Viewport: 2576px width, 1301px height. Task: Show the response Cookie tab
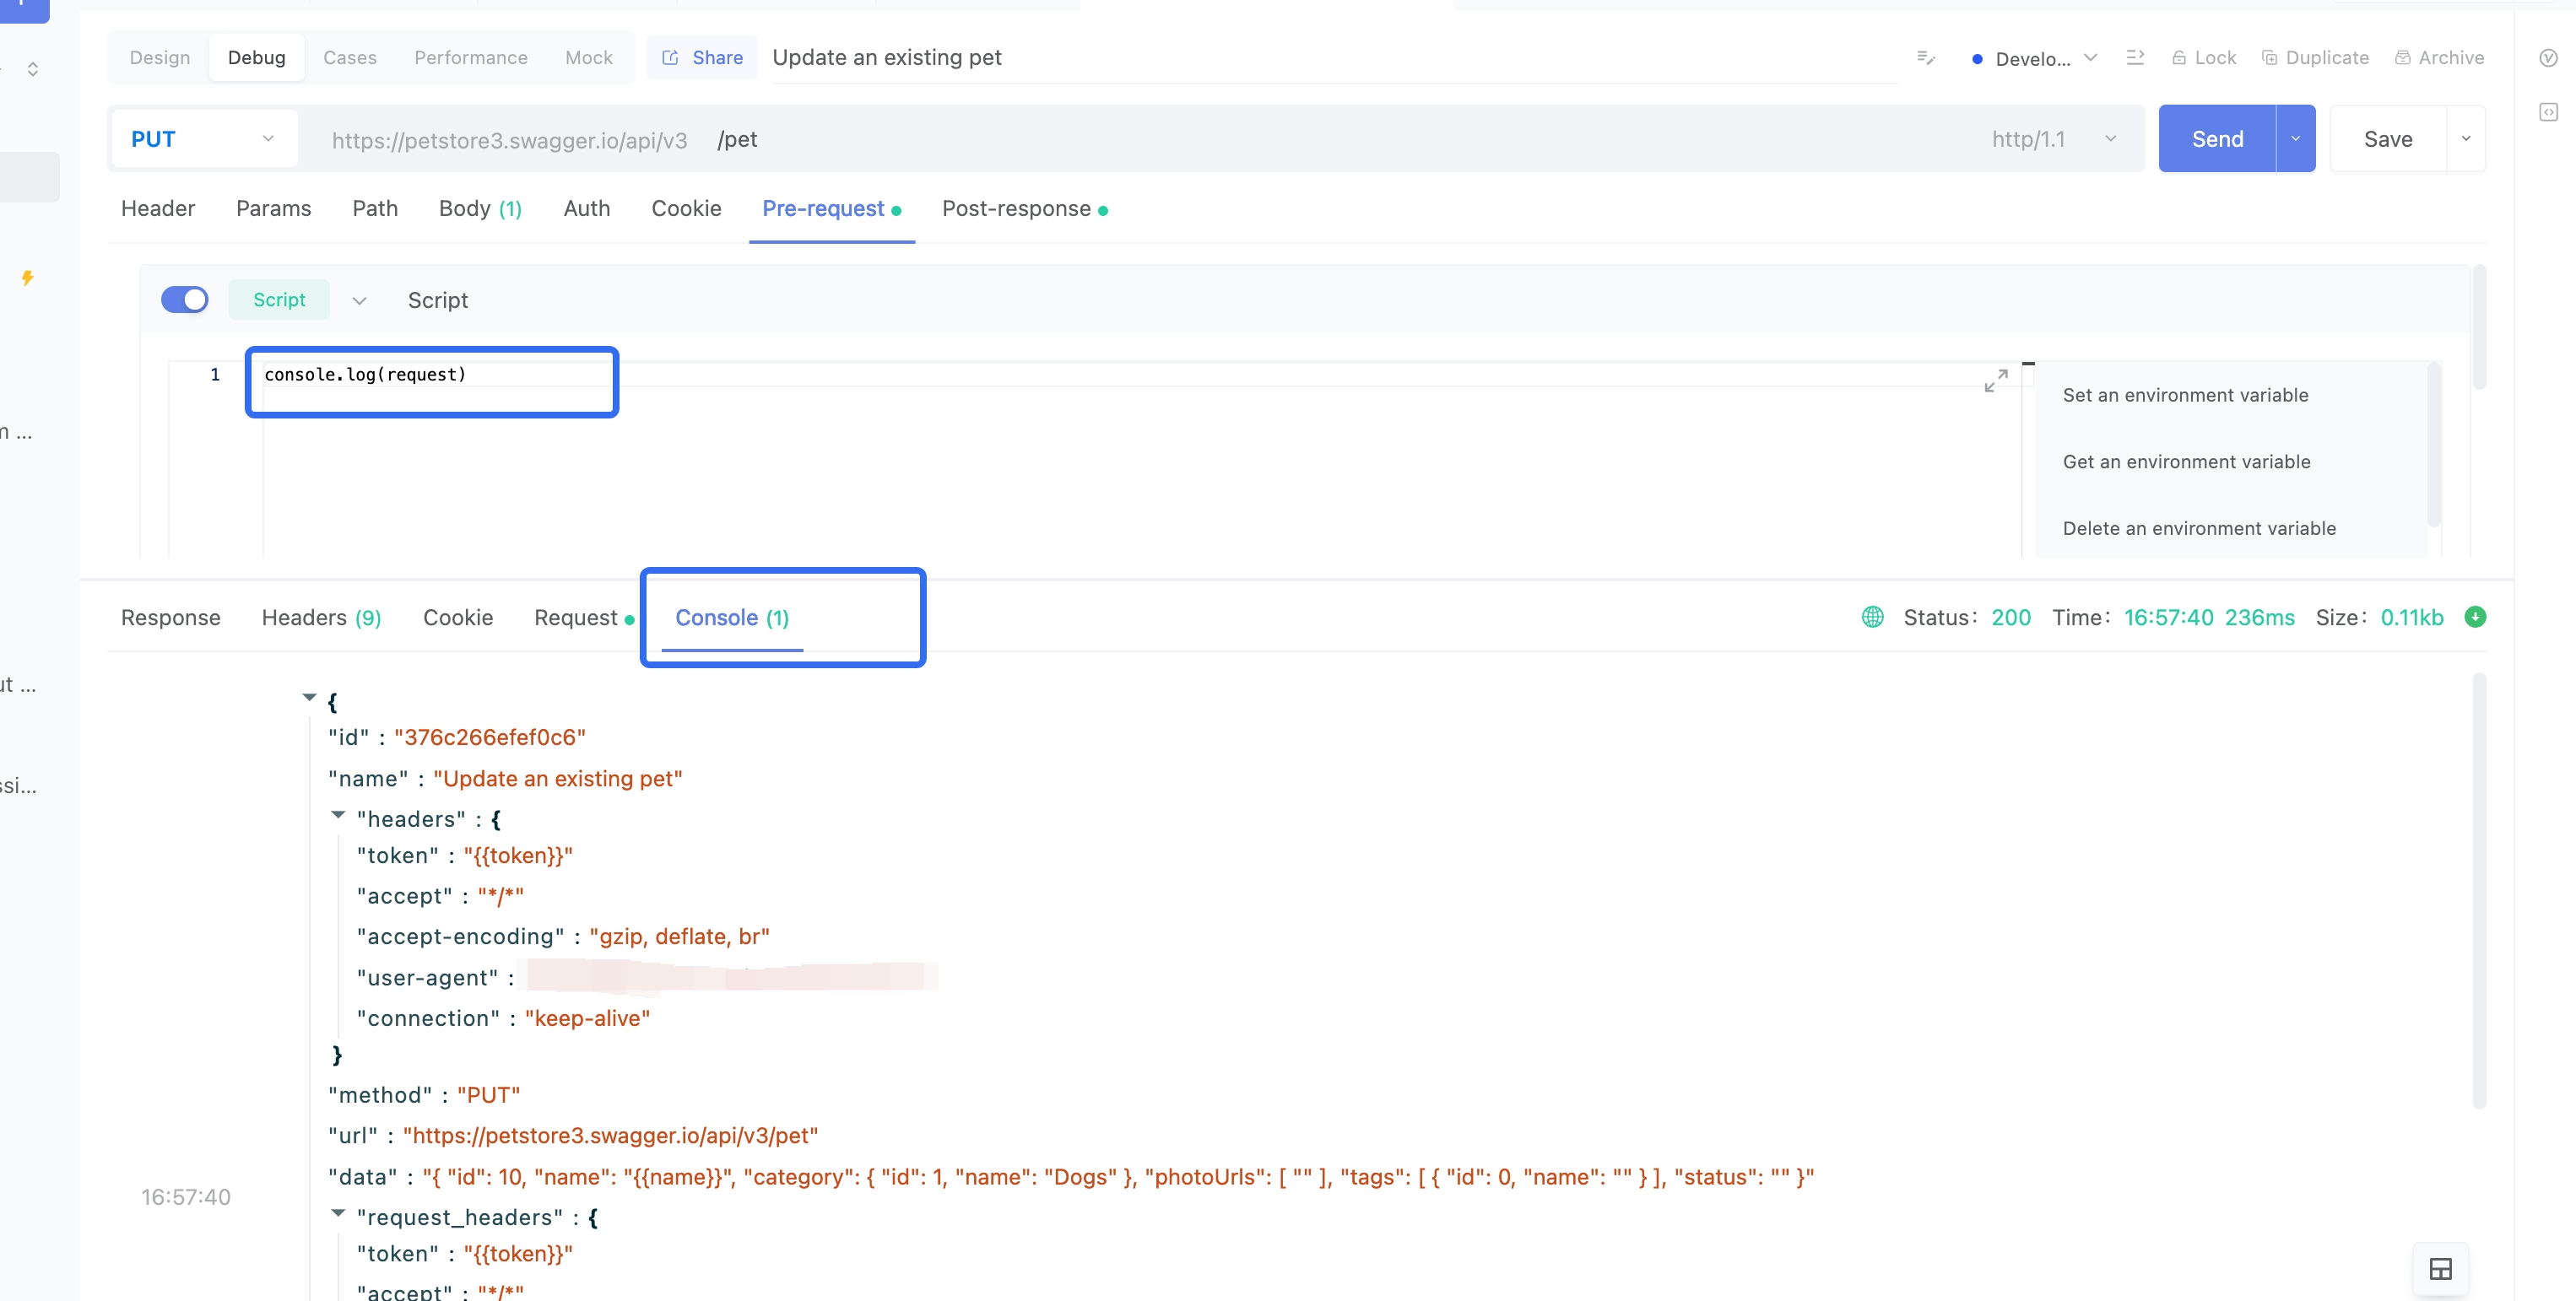point(458,618)
